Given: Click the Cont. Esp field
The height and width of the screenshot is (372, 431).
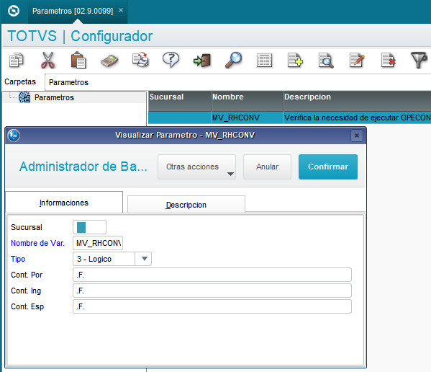Looking at the screenshot, I should (x=212, y=306).
